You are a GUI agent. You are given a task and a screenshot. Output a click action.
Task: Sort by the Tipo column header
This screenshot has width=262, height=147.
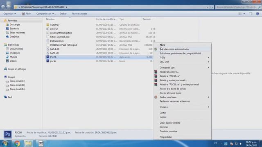[122, 19]
